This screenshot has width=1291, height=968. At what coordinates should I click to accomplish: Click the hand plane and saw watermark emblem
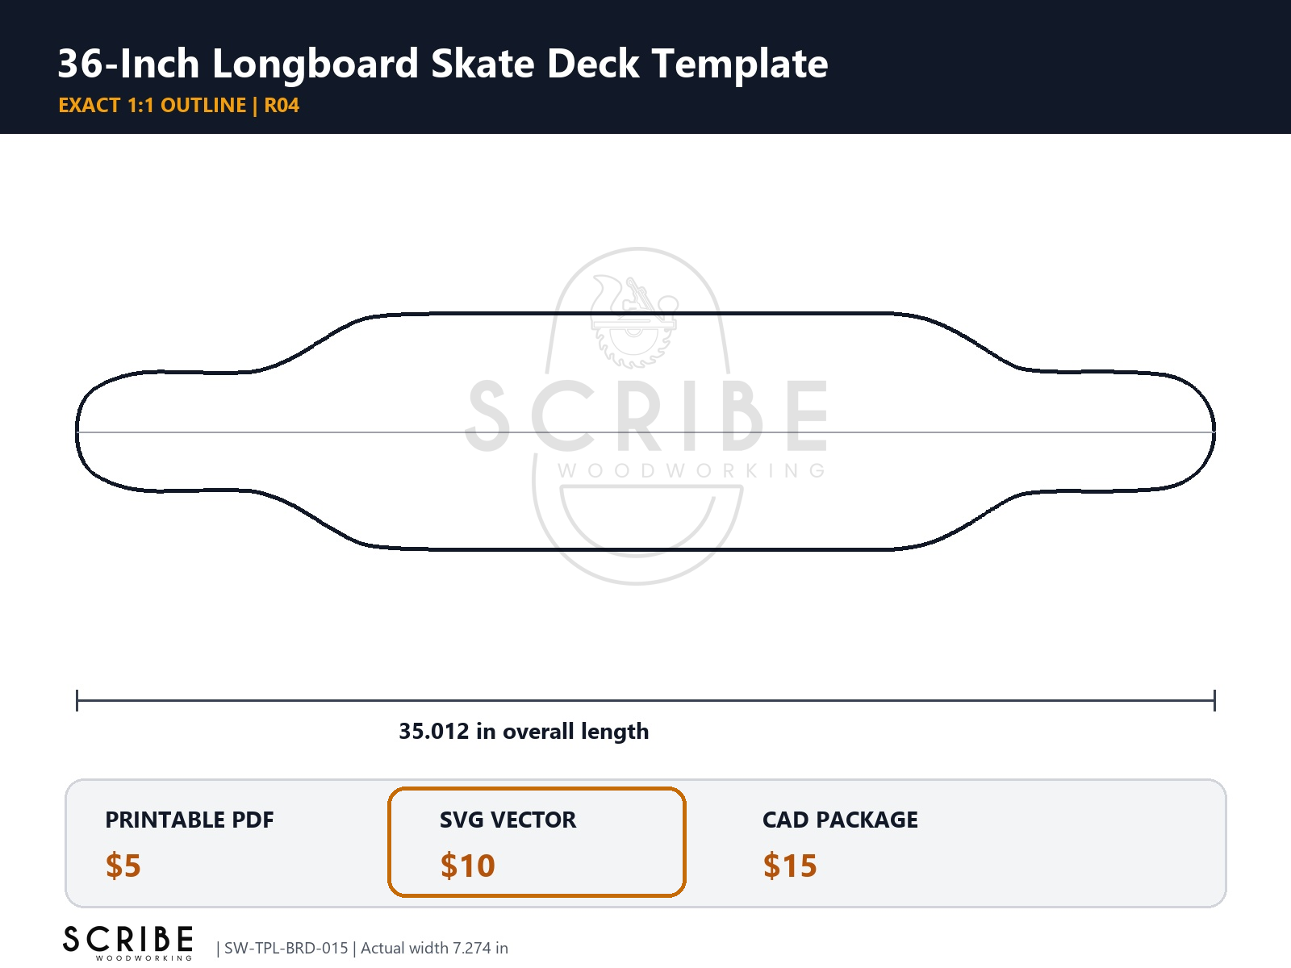[633, 320]
